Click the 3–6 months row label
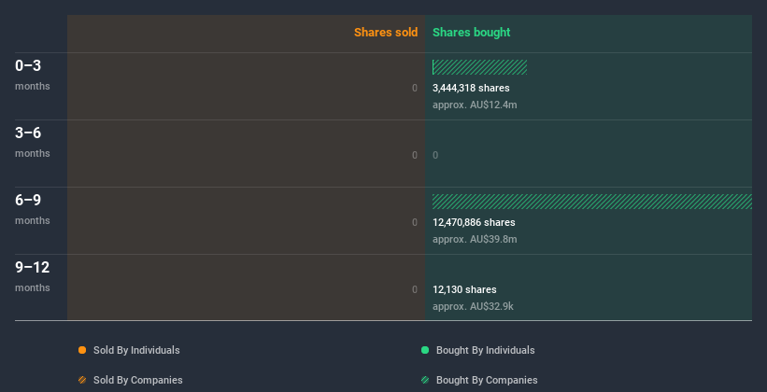 [x=33, y=142]
